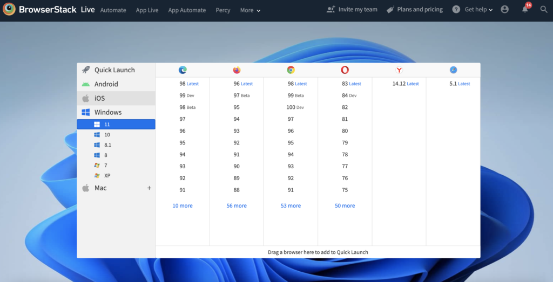Click the Live product label
Viewport: 553px width, 282px height.
pyautogui.click(x=88, y=10)
